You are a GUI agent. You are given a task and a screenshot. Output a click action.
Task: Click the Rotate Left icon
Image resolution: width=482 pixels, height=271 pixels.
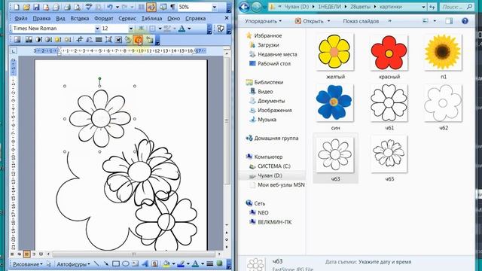pyautogui.click(x=89, y=40)
